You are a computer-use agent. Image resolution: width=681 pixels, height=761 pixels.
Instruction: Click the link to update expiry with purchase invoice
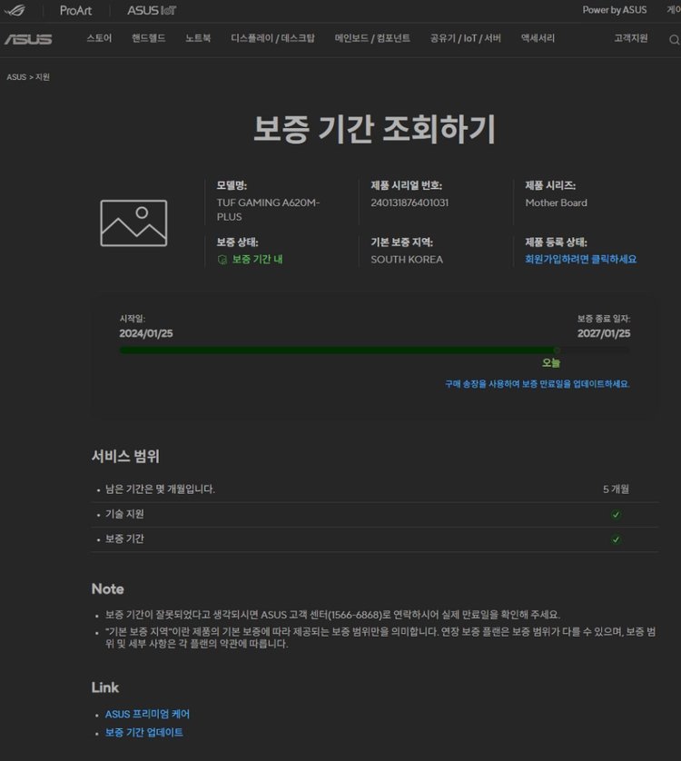(538, 384)
